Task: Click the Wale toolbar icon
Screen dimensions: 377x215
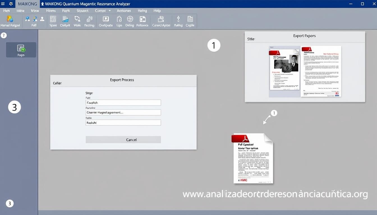Action: (x=77, y=19)
